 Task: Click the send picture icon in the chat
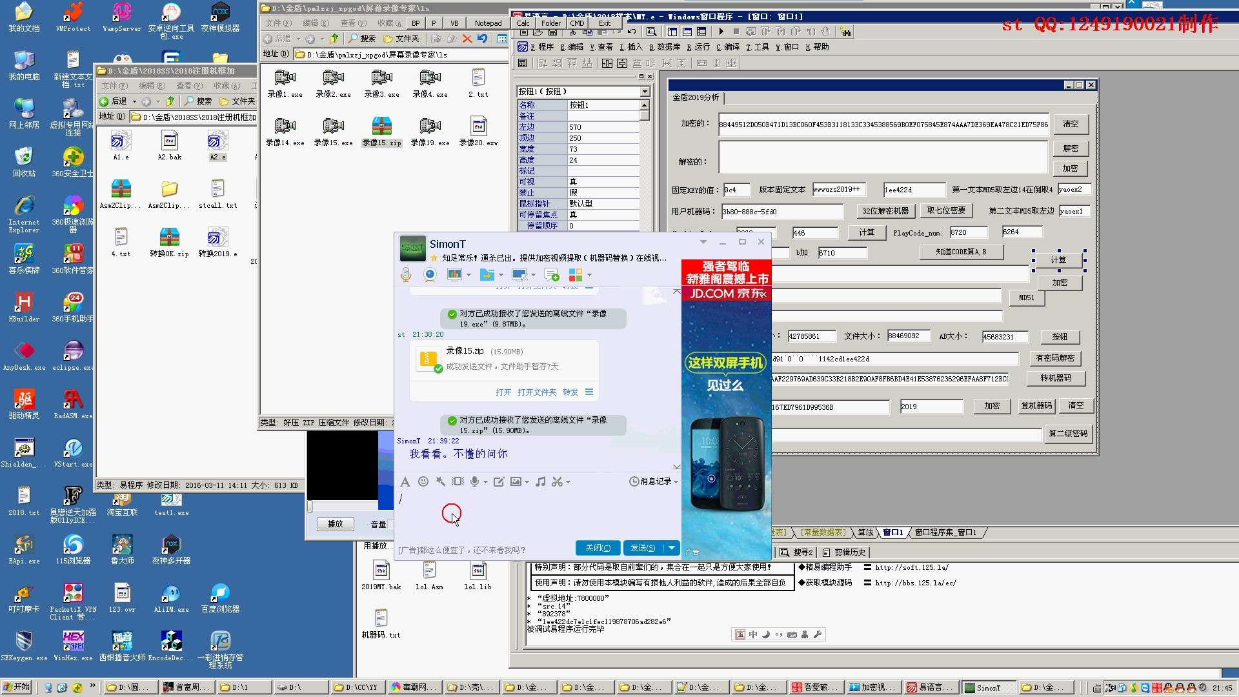click(516, 481)
